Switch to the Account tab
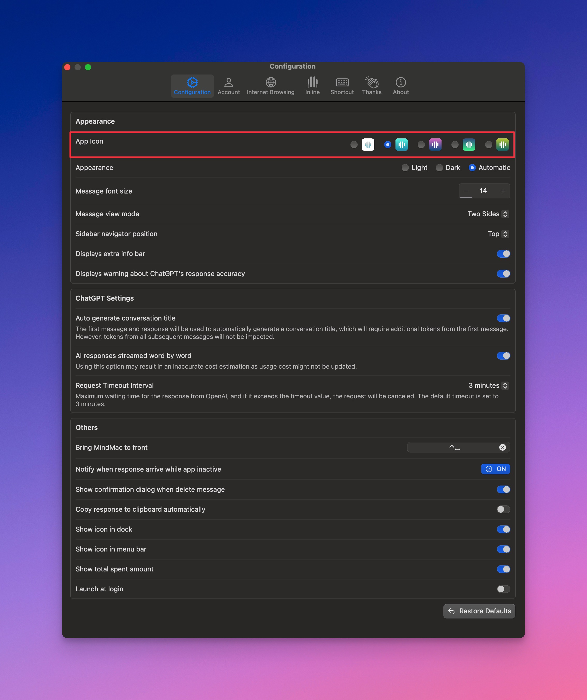This screenshot has width=587, height=700. pyautogui.click(x=229, y=86)
